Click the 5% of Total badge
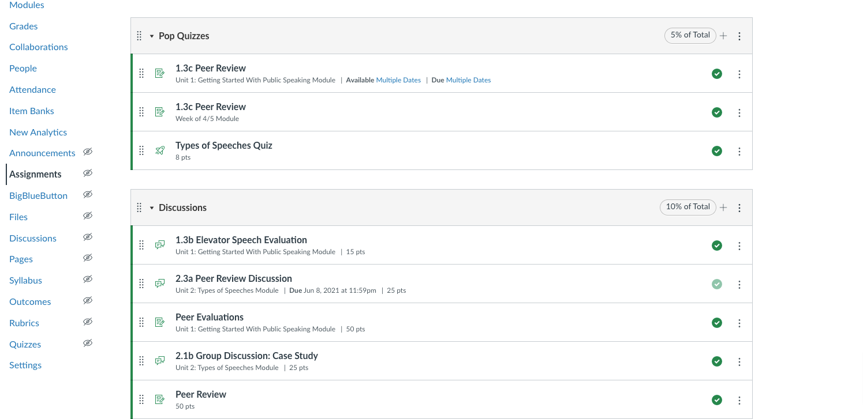 click(x=690, y=35)
